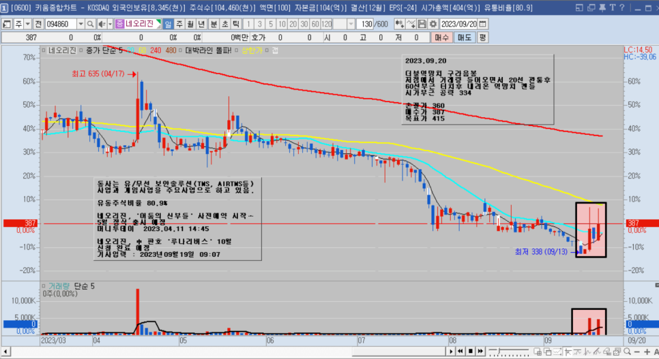Click the 매수 buy button
Screen dimensions: 659x359
click(x=441, y=37)
